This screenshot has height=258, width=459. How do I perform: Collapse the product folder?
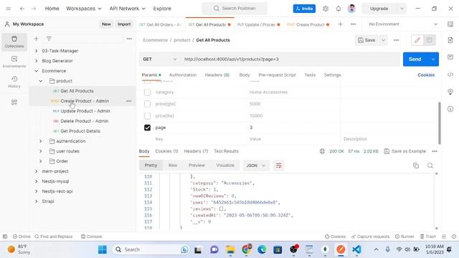[x=41, y=81]
